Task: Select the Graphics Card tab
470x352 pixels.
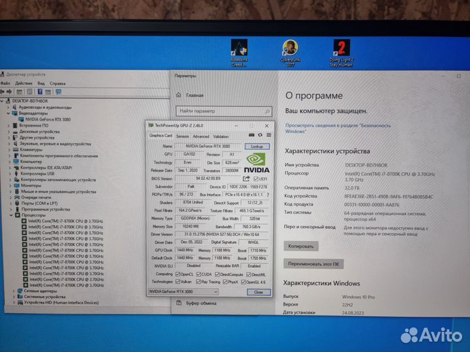Action: click(x=161, y=136)
